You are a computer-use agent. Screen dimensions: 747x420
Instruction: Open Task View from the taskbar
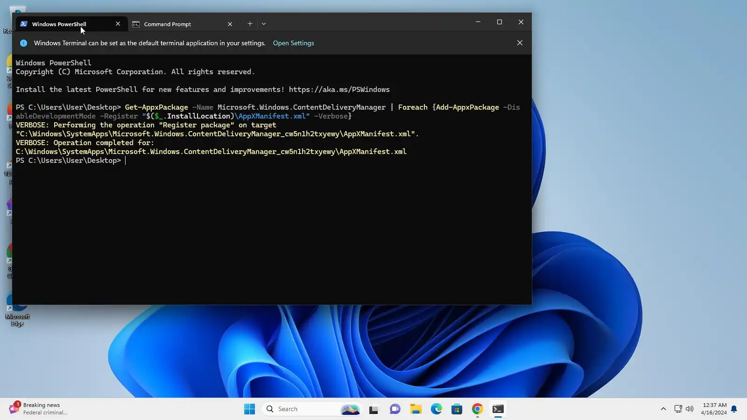374,409
